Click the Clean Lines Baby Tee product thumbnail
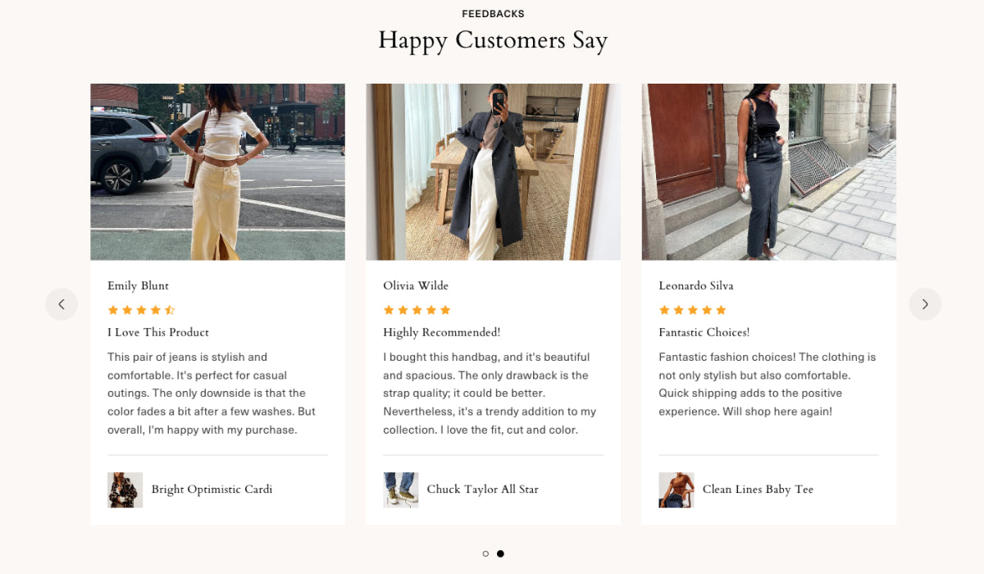984x574 pixels. point(676,490)
